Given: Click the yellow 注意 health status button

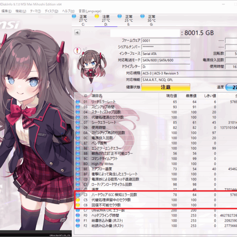Looking at the screenshot, I should [165, 87].
